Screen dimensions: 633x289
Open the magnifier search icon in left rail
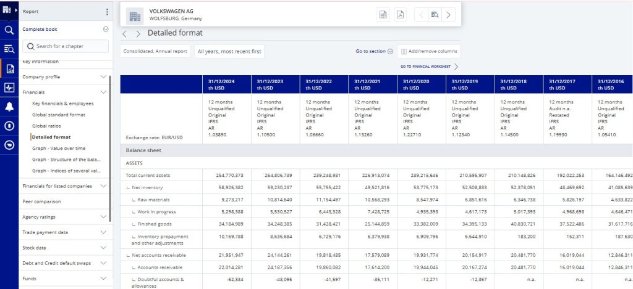click(9, 30)
